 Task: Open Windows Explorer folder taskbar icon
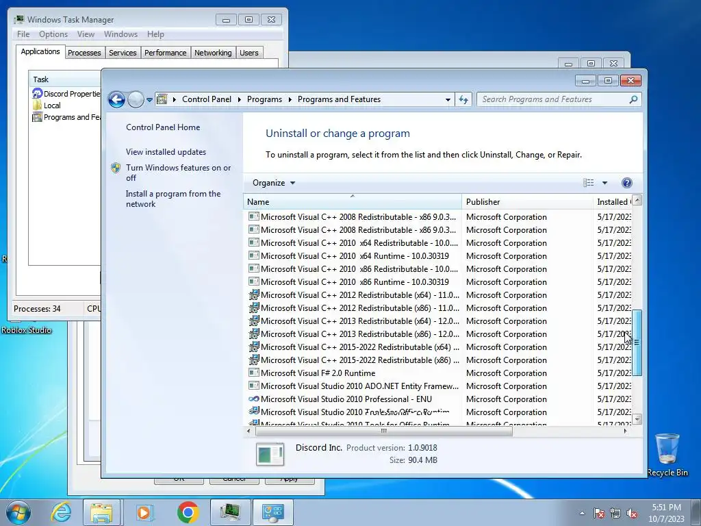coord(101,512)
